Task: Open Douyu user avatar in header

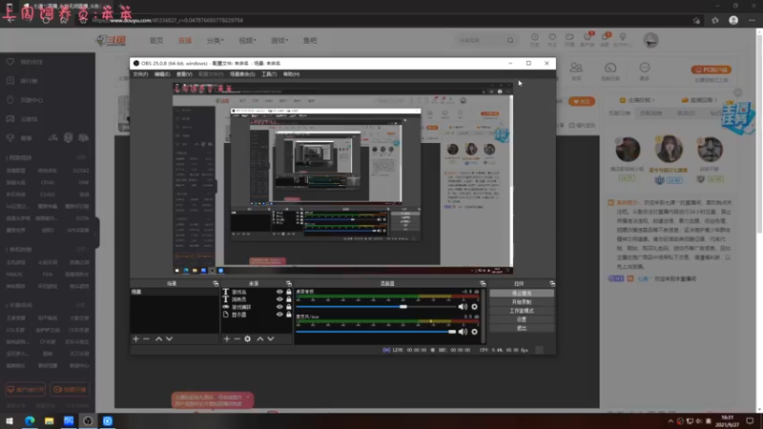Action: click(x=650, y=40)
